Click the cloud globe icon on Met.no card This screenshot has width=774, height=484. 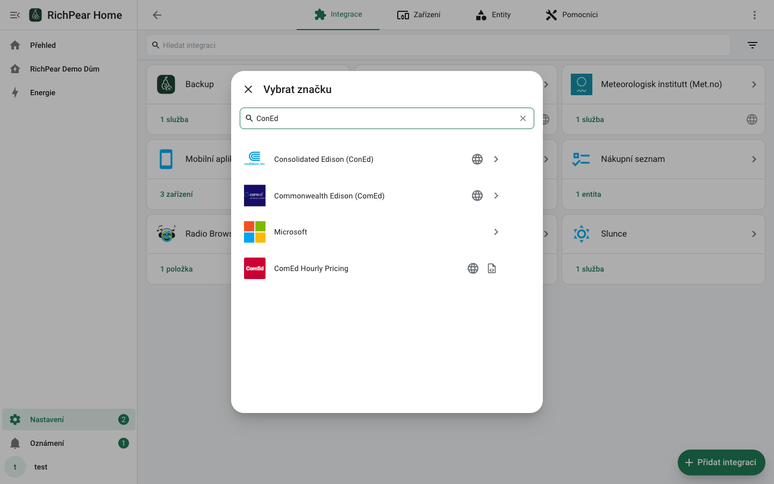(x=752, y=119)
